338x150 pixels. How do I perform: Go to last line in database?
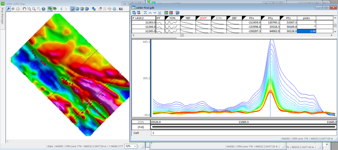click(160, 13)
